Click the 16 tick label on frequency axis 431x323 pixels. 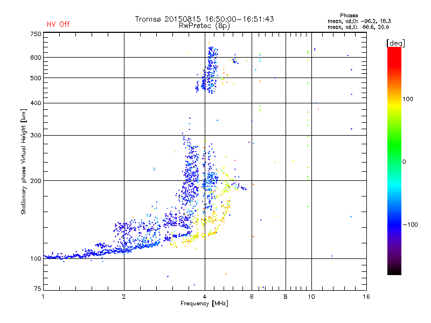point(366,297)
